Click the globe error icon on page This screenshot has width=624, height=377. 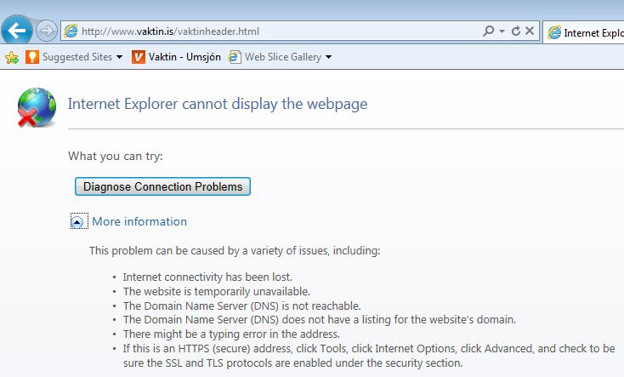37,106
